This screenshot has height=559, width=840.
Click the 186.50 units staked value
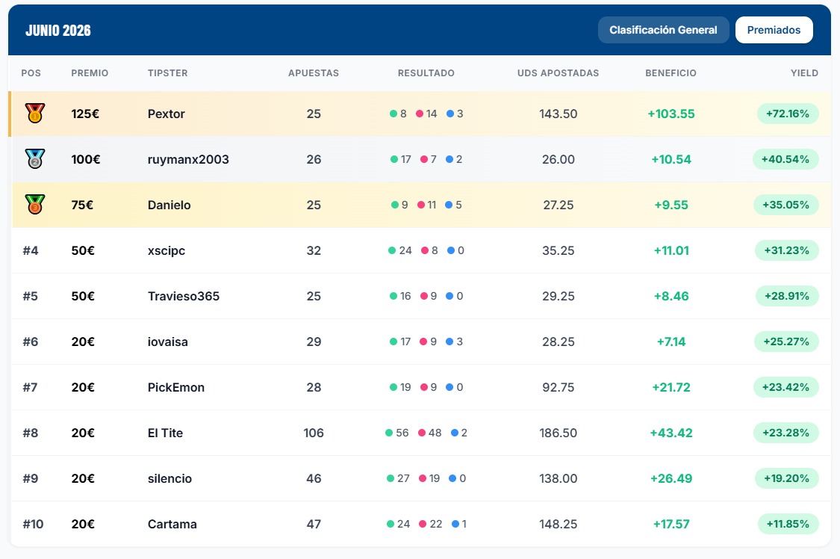click(x=559, y=433)
